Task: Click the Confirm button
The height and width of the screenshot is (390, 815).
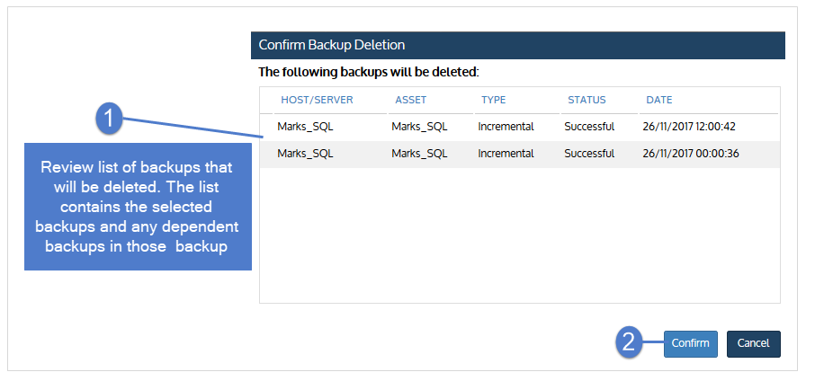Action: tap(690, 344)
